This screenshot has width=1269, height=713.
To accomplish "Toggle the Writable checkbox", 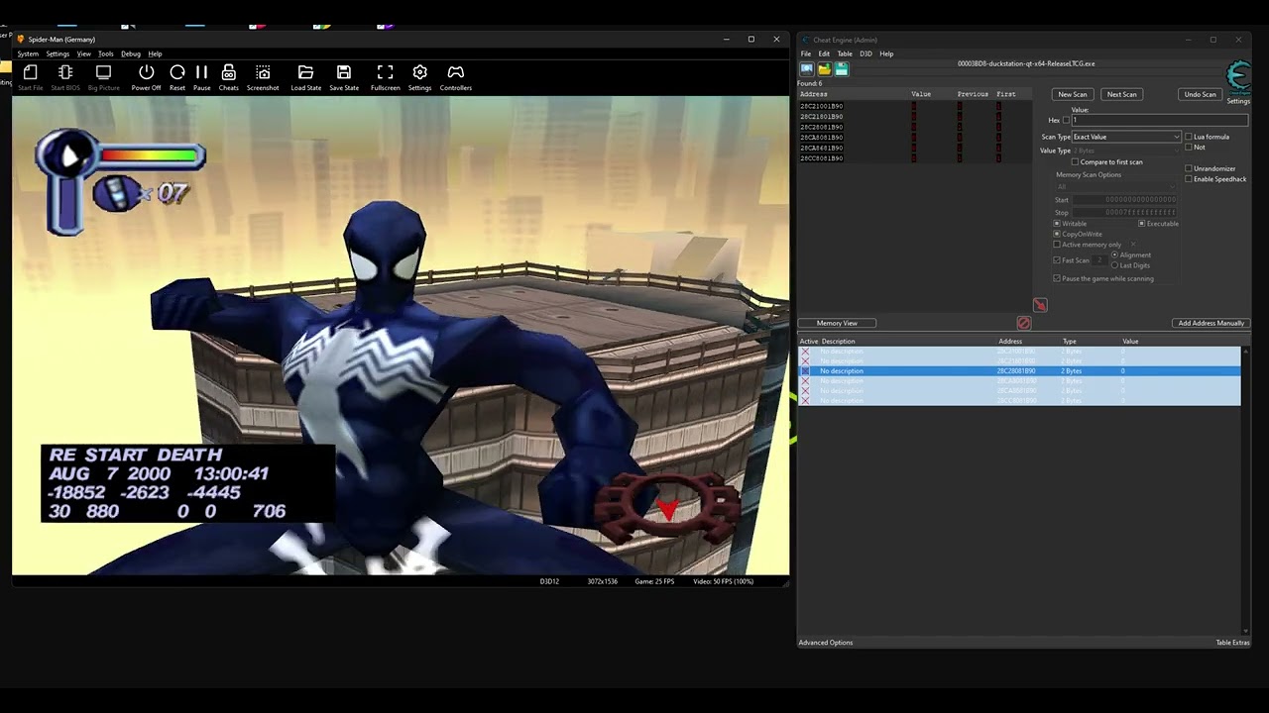I will (1057, 224).
